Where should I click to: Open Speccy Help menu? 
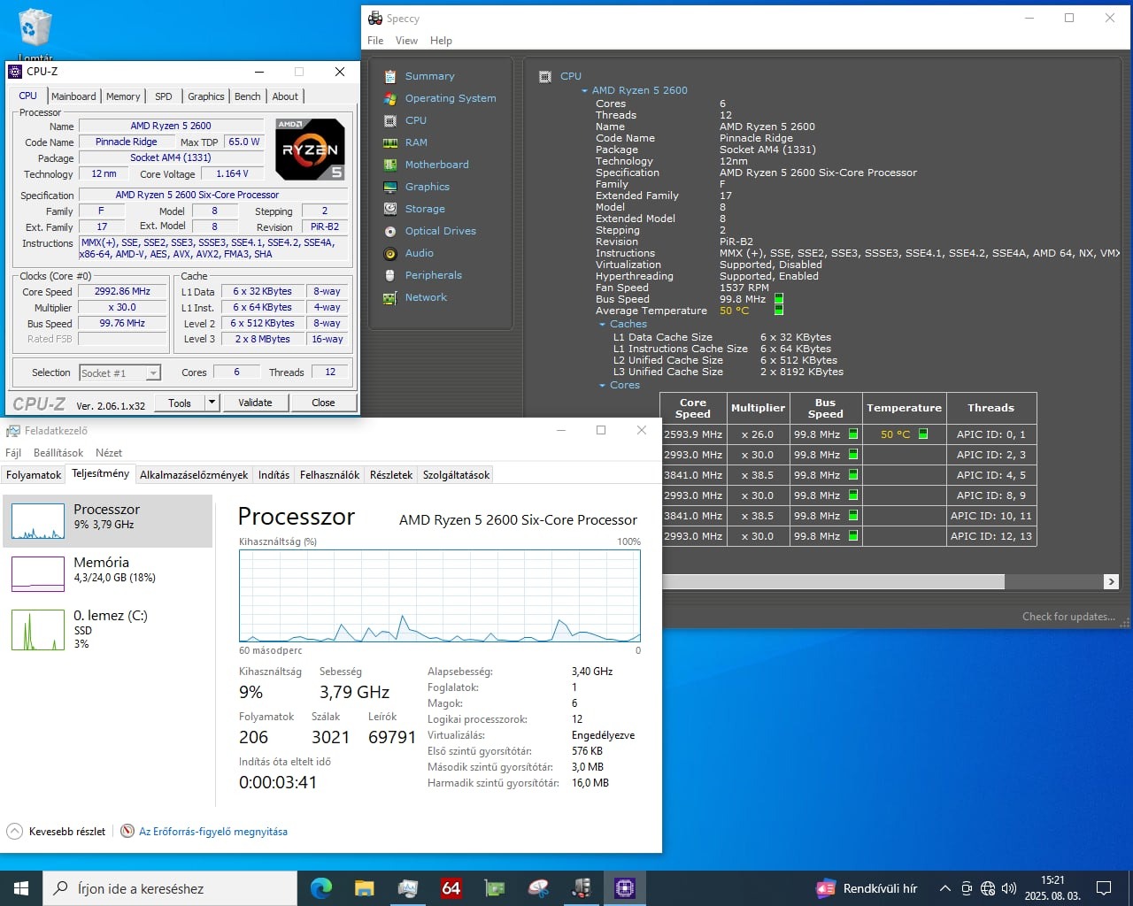click(441, 41)
